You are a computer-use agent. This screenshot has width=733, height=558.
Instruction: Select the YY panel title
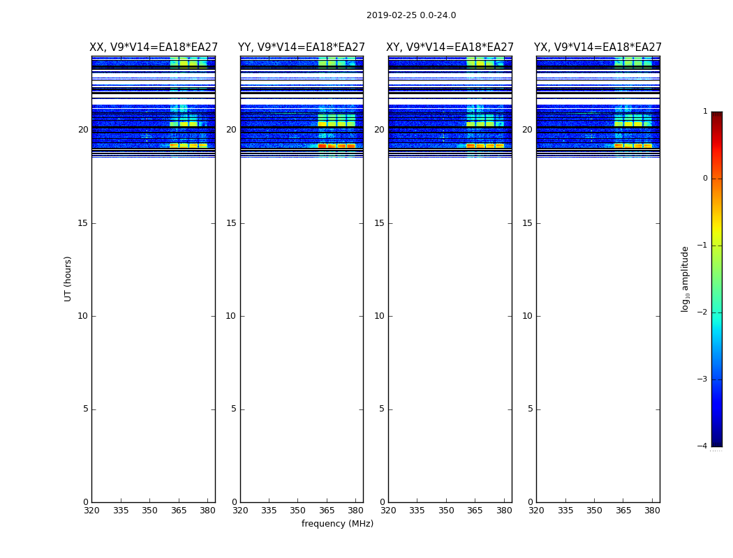click(x=302, y=47)
